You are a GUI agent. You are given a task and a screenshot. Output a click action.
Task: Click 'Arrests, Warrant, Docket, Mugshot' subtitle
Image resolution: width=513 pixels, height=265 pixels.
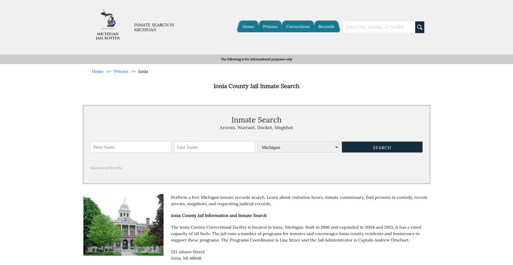256,128
